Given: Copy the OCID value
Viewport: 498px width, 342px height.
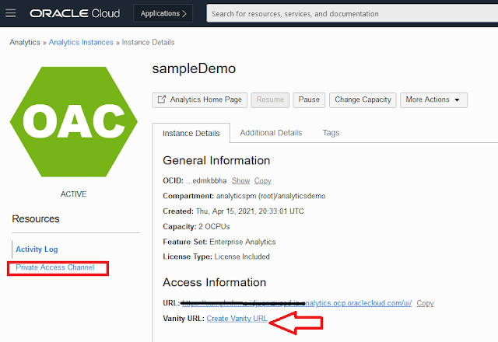Looking at the screenshot, I should tap(263, 181).
